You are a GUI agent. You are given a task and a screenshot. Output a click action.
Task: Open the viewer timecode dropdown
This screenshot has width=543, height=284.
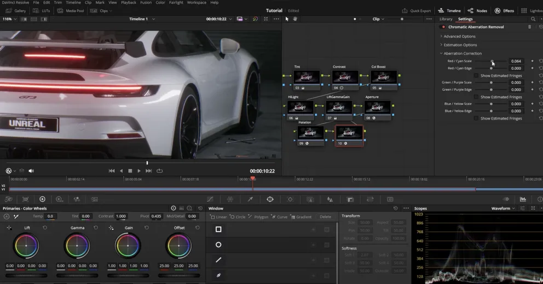click(219, 19)
